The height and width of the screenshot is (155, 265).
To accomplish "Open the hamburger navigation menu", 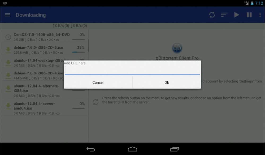I will click(7, 15).
